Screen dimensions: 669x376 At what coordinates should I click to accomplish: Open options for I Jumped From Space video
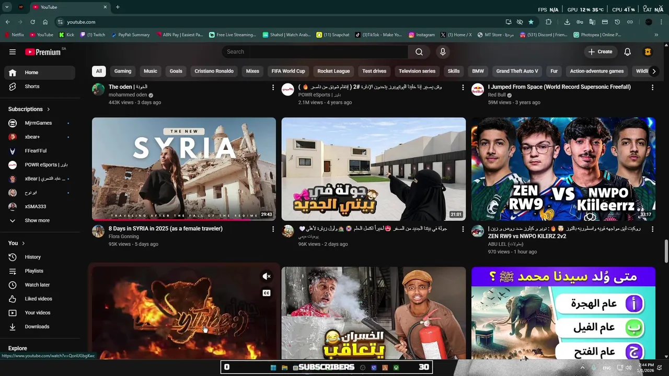pos(652,87)
